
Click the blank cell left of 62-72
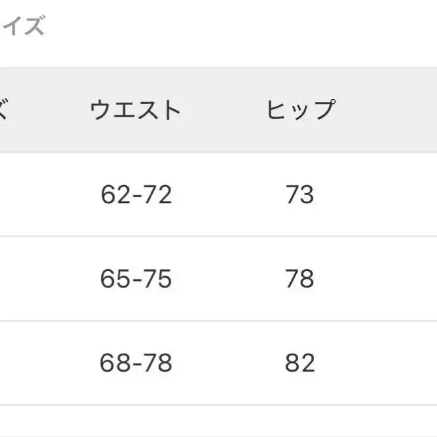[x=33, y=194]
